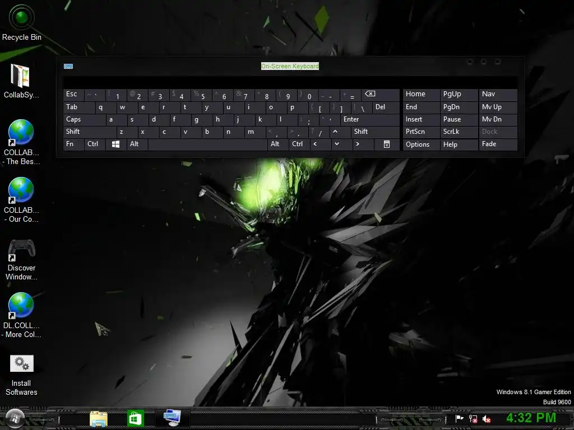
Task: Click the muted volume tray icon
Action: [487, 419]
